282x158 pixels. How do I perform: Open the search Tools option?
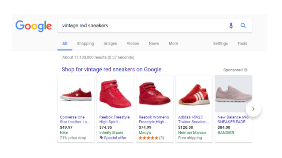242,43
